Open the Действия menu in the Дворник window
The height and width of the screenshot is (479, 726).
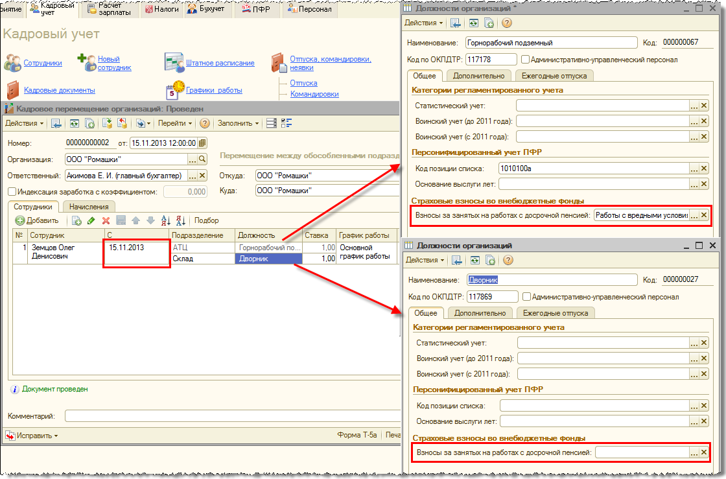(x=425, y=260)
